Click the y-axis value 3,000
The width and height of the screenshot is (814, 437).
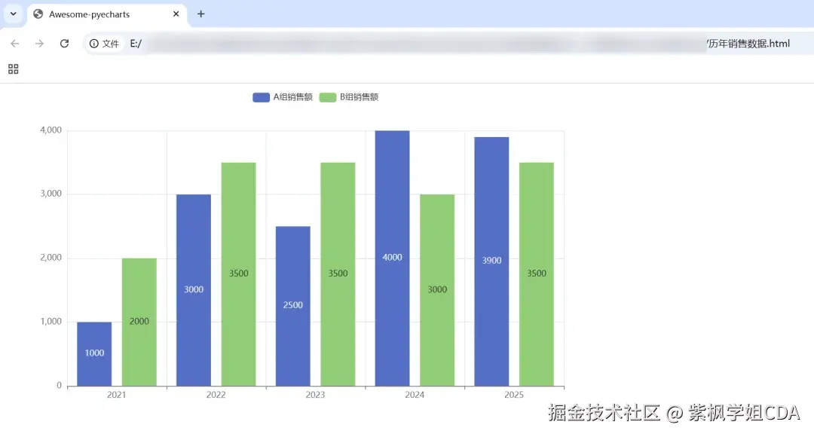(x=51, y=194)
